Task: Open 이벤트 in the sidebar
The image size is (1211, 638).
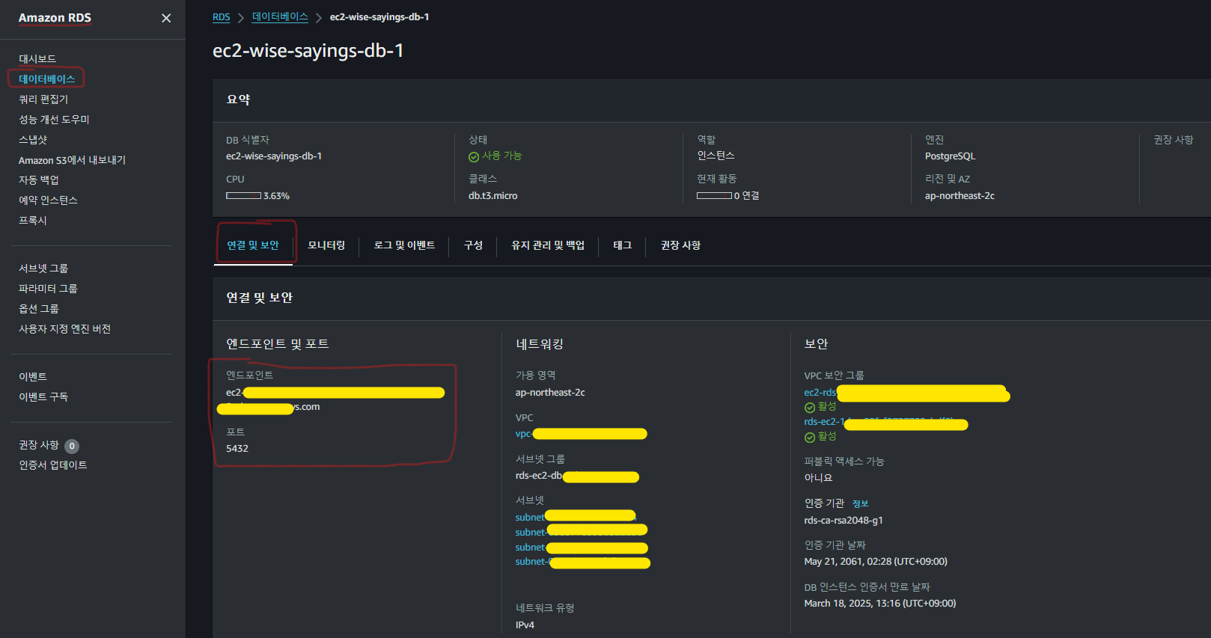Action: tap(33, 376)
